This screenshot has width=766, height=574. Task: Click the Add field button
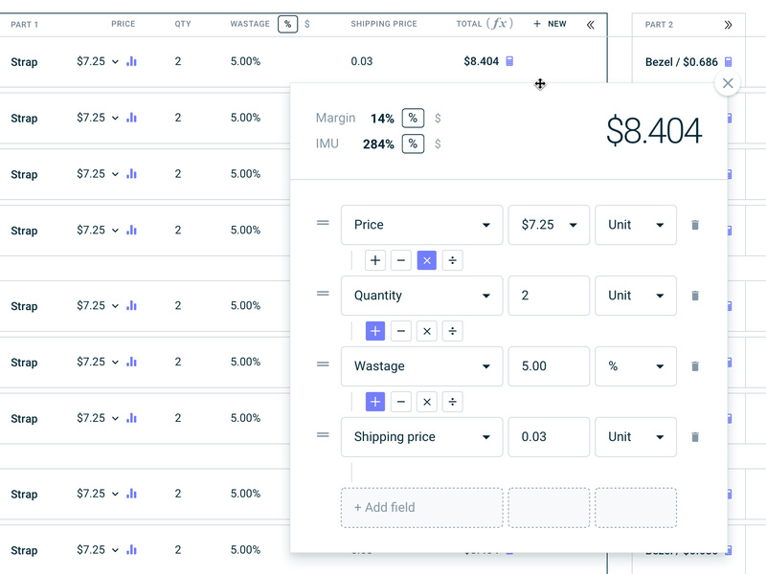(421, 508)
